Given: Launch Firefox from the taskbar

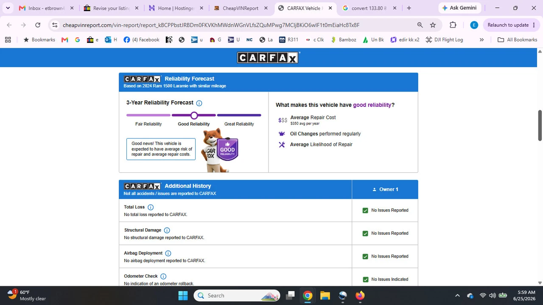Looking at the screenshot, I should pyautogui.click(x=360, y=295).
